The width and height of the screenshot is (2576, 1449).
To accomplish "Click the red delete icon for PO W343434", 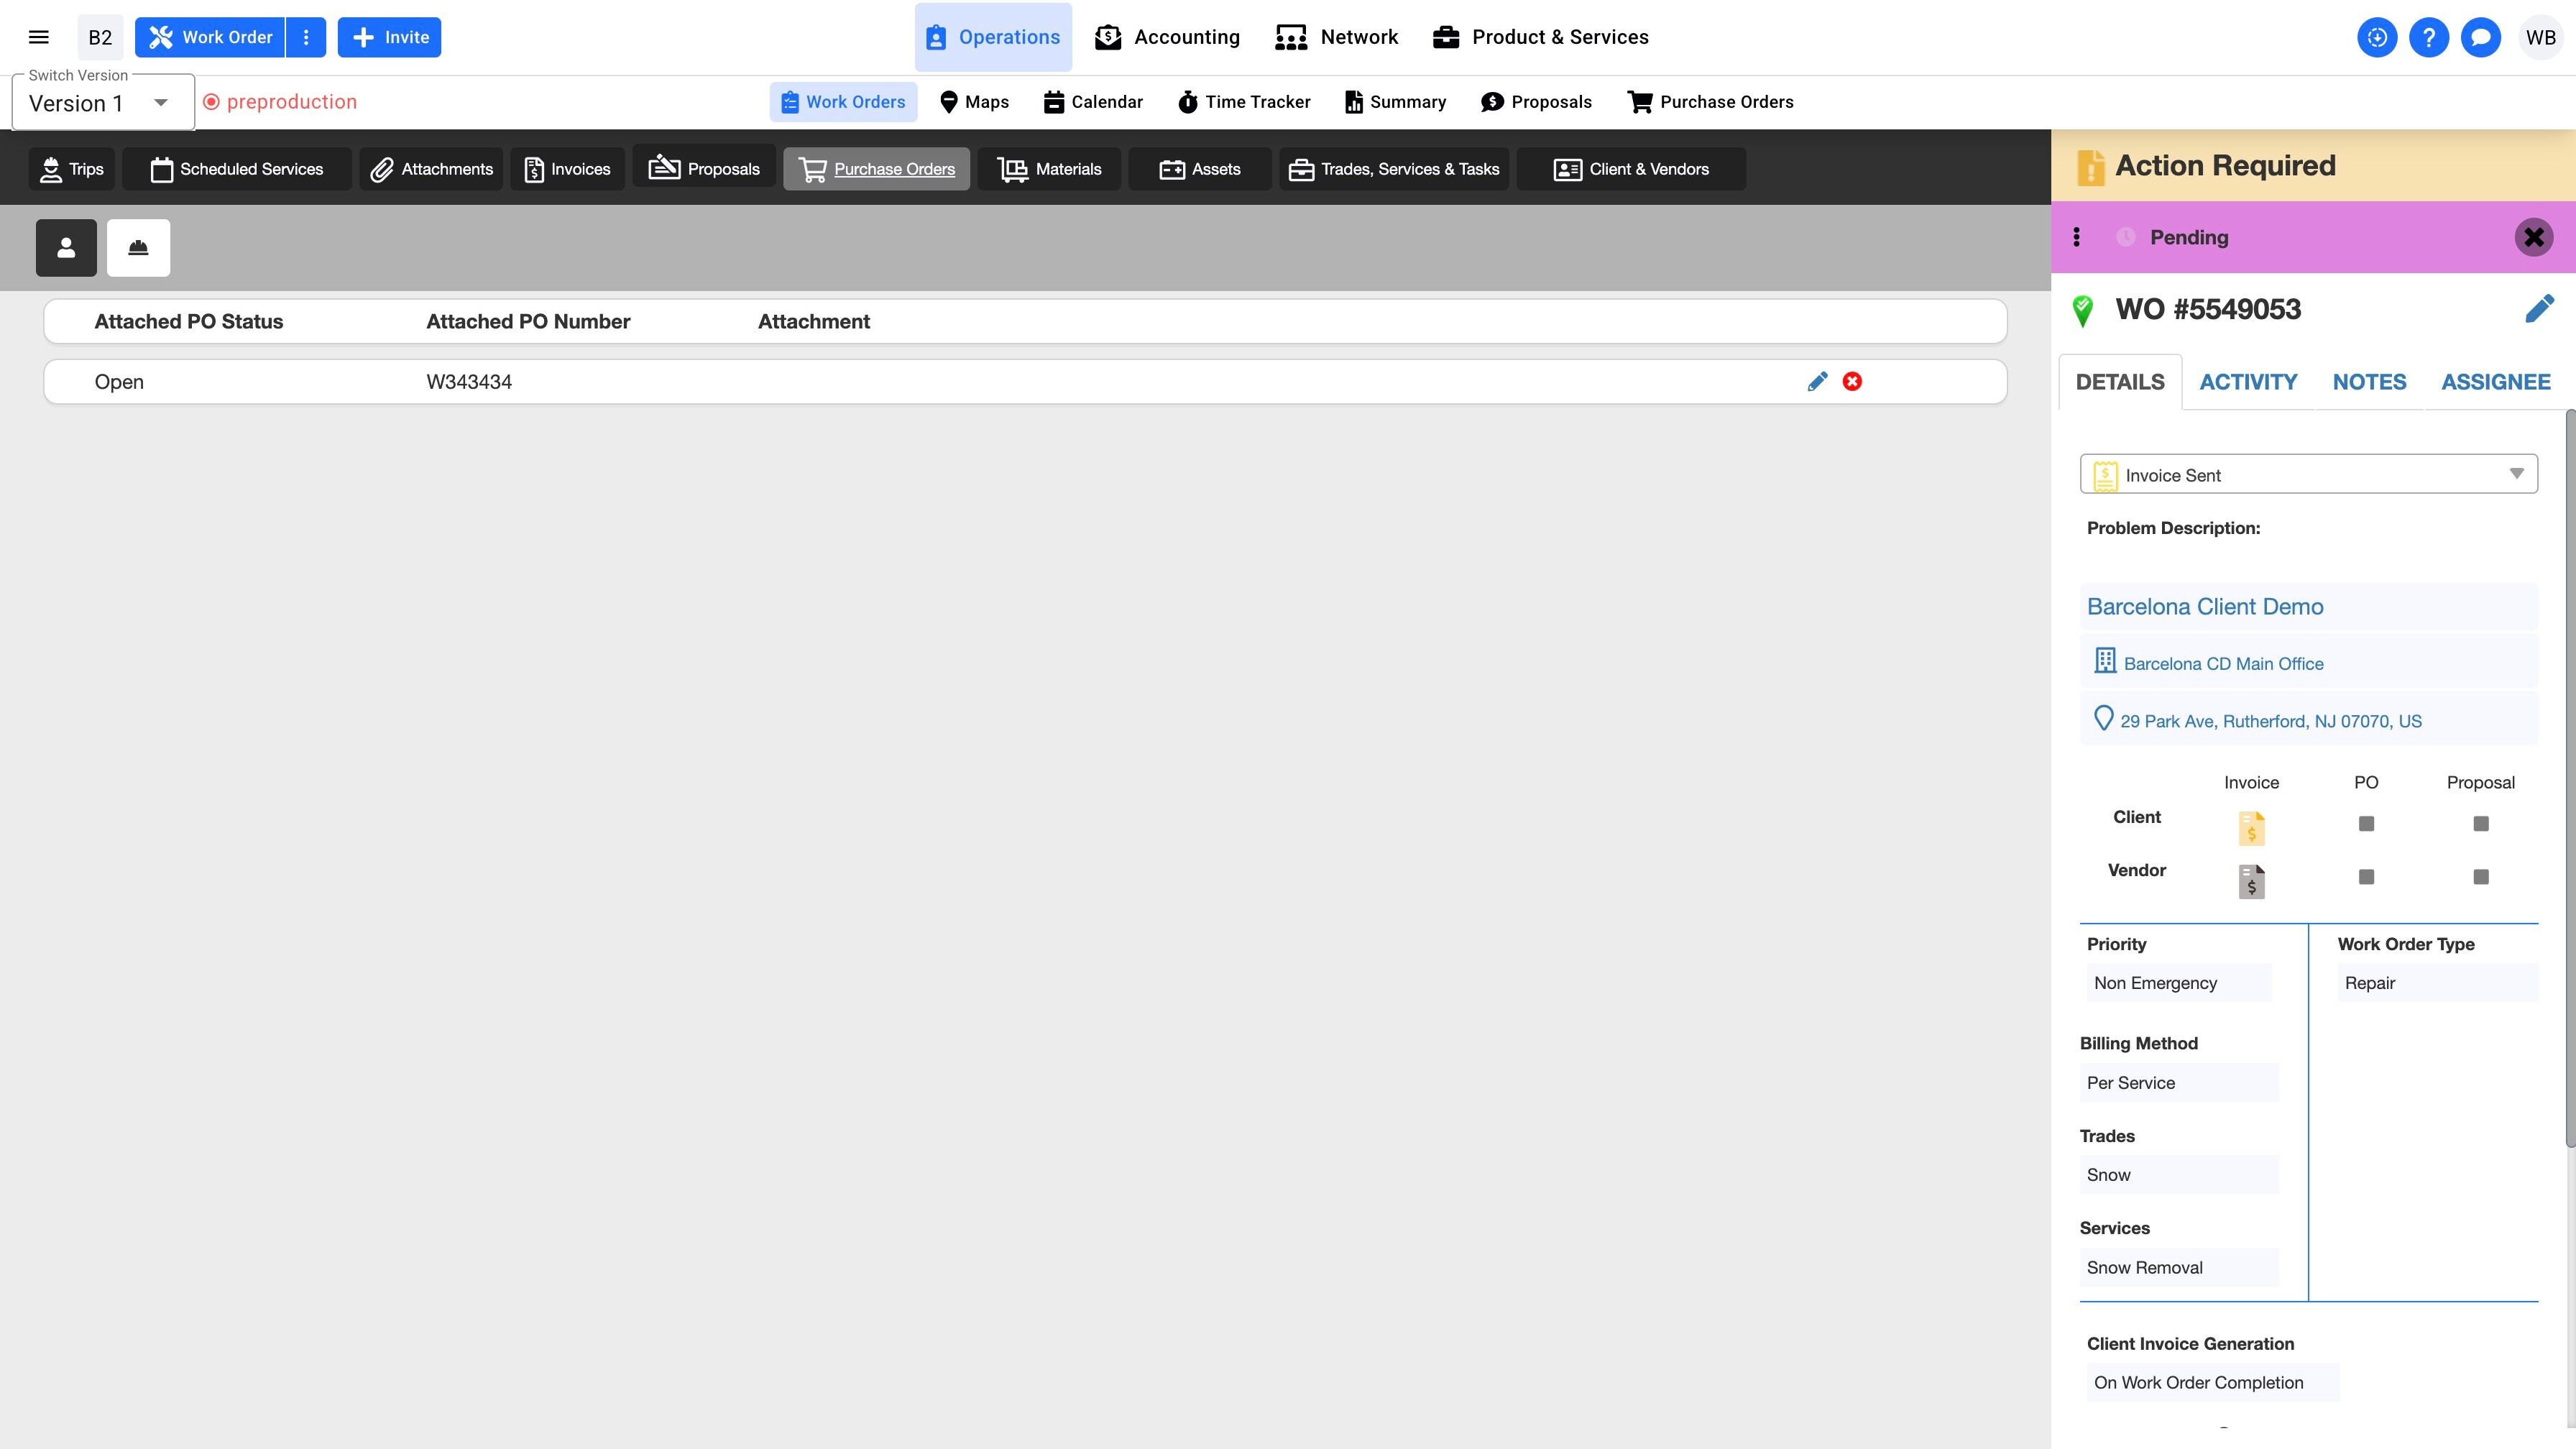I will pyautogui.click(x=1852, y=381).
